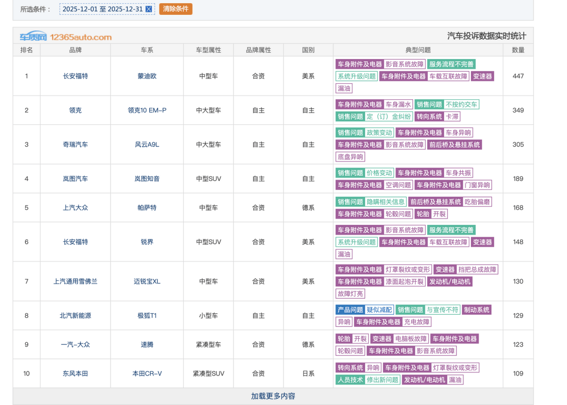Open the 本田CR-V series link
567x405 pixels.
pos(147,373)
